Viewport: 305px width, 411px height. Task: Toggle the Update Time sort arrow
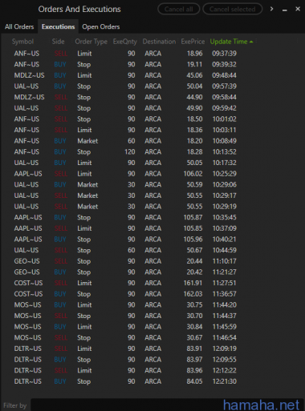[x=251, y=42]
